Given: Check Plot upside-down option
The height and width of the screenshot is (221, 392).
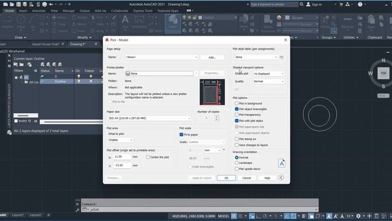Looking at the screenshot, I should 236,169.
